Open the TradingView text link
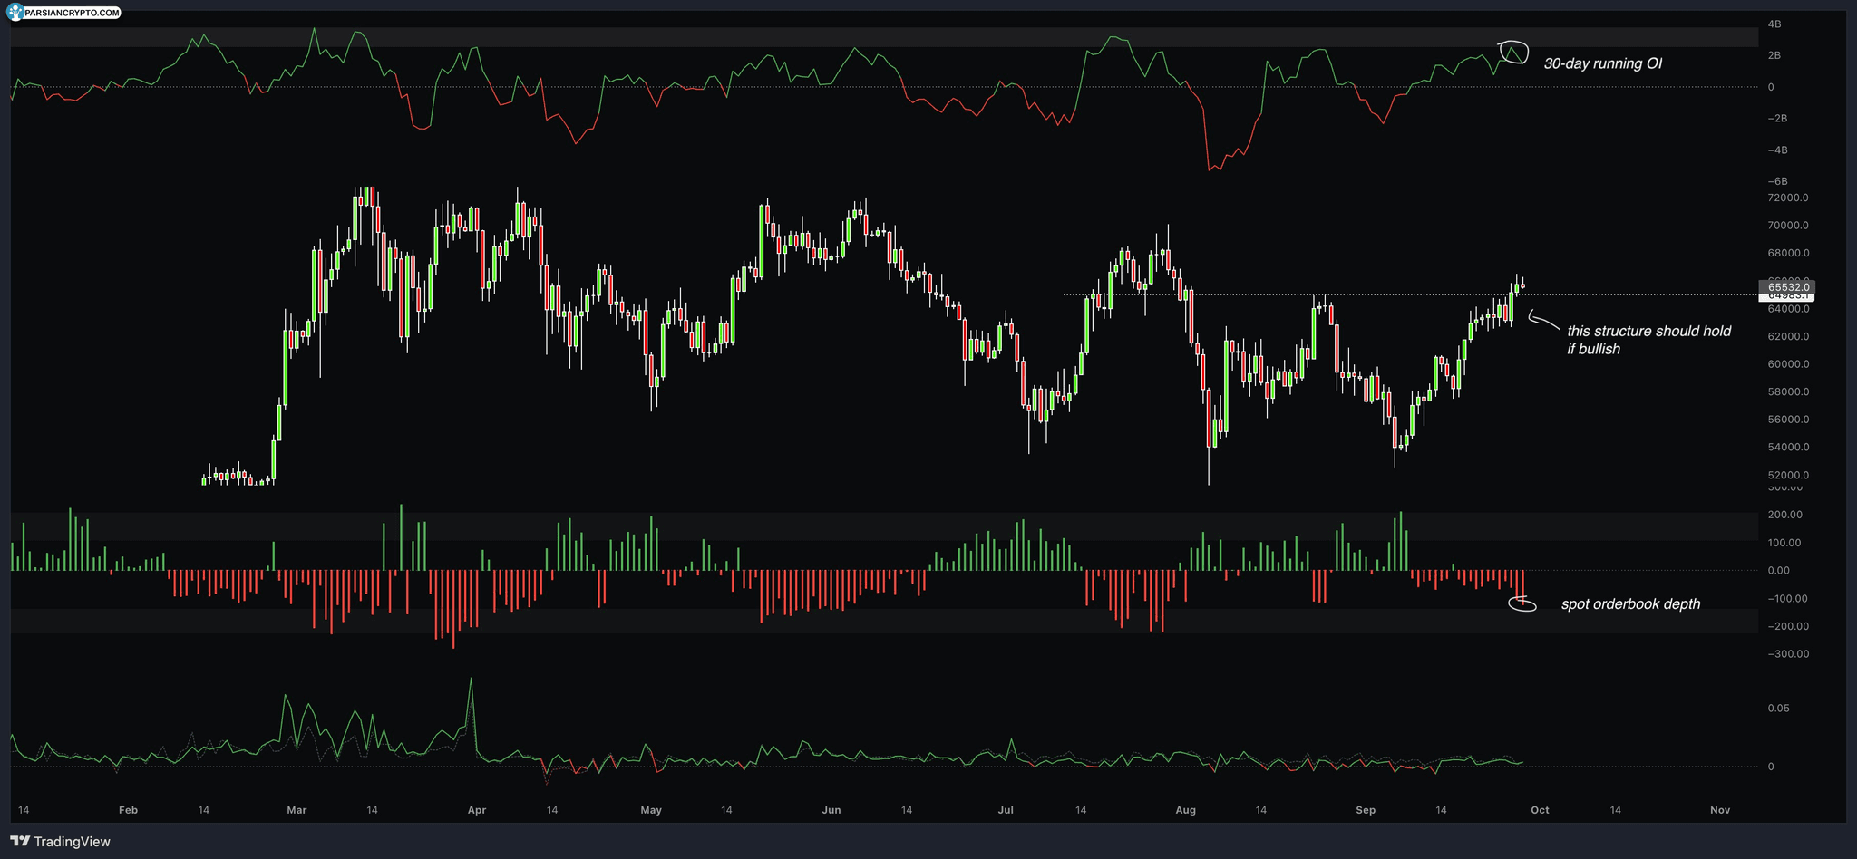Screen dimensions: 1857x859 tap(72, 842)
